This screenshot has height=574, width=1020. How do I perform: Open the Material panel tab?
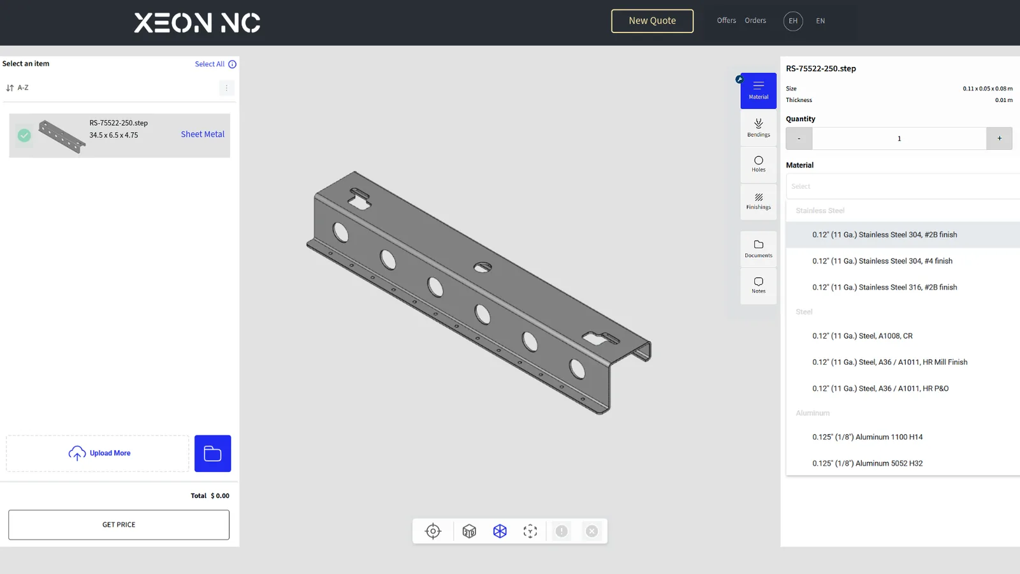(x=758, y=91)
